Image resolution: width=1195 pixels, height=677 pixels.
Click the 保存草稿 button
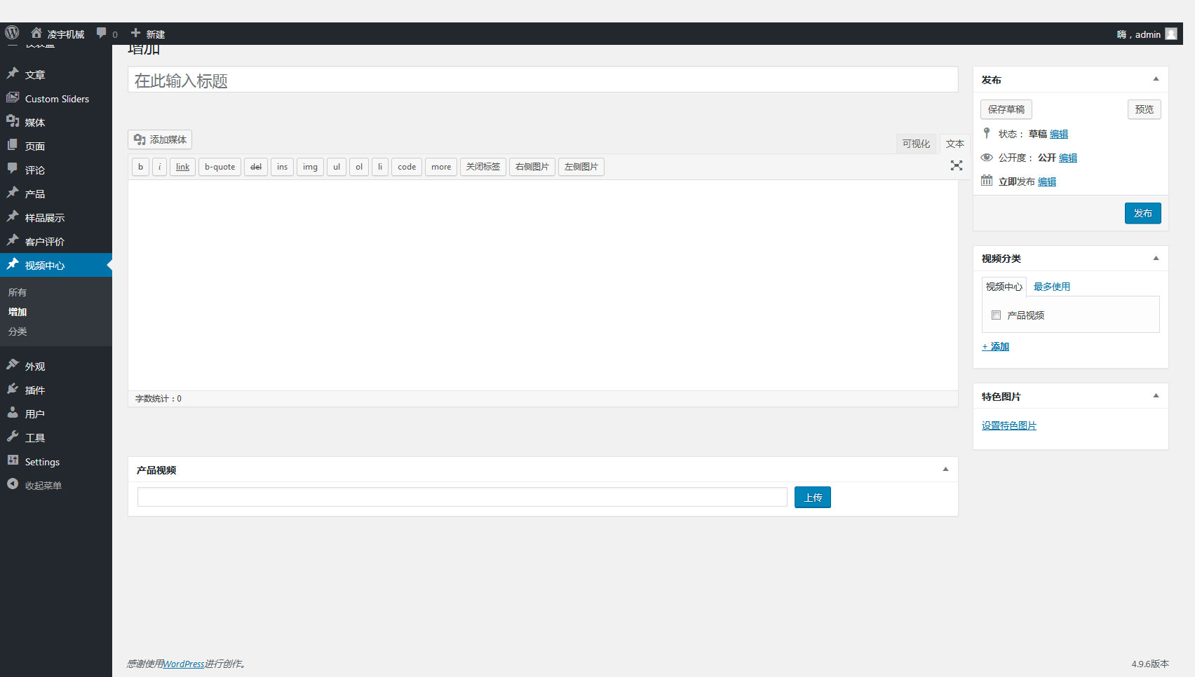click(x=1006, y=109)
